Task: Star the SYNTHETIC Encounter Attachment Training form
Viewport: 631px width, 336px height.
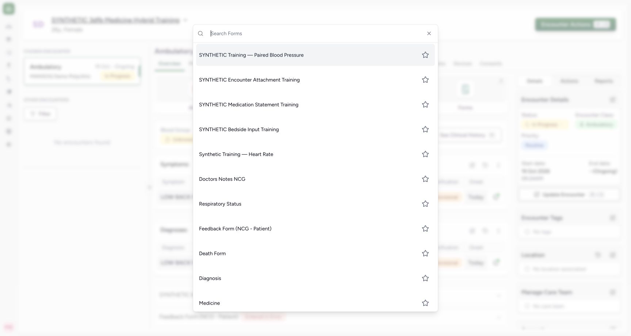Action: [x=425, y=80]
